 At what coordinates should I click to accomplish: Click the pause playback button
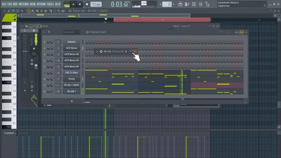click(73, 4)
